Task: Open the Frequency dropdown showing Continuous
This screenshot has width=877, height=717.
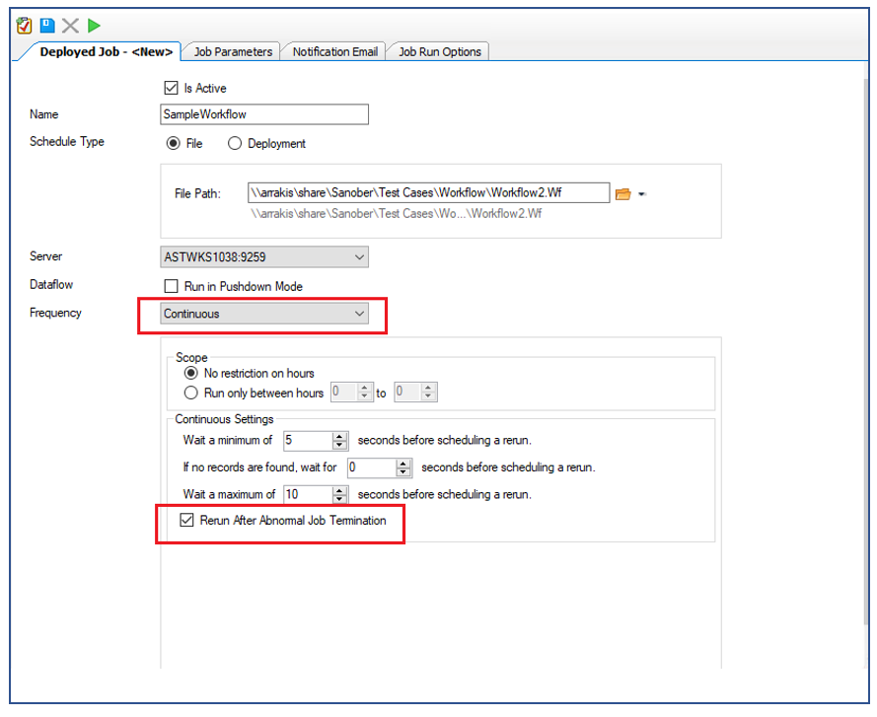Action: coord(358,314)
